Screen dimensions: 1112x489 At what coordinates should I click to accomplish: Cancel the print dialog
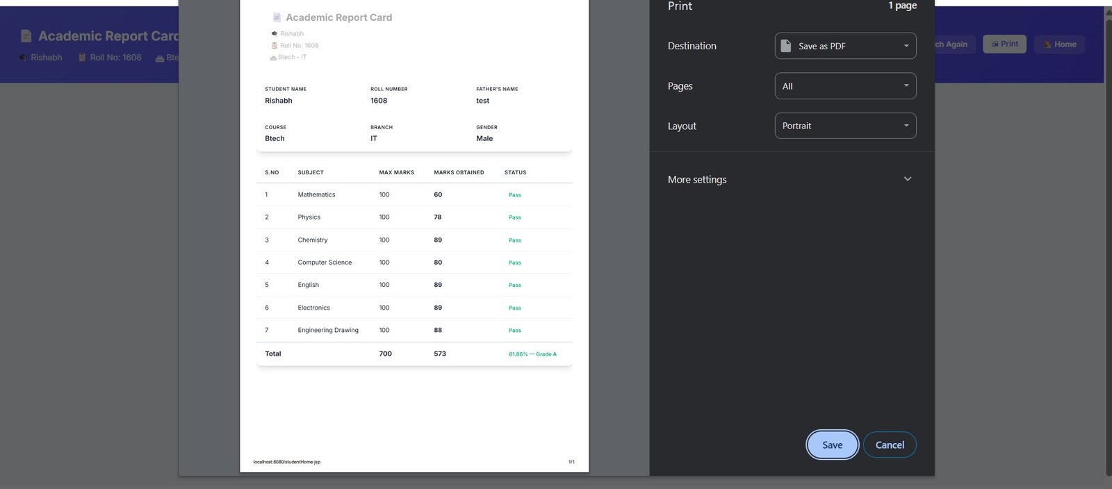[890, 445]
